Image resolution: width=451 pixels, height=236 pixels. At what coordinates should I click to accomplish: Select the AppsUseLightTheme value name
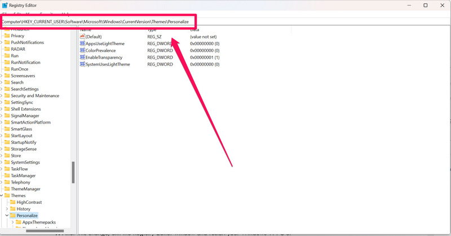[105, 43]
